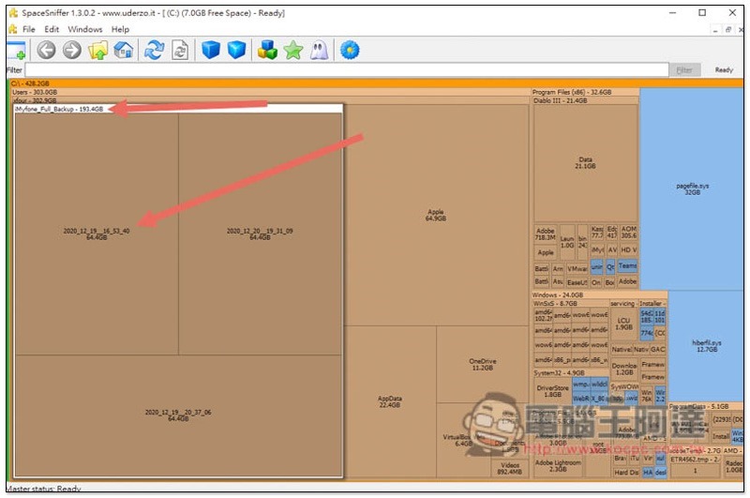
Task: Click the New View toolbar icon
Action: tap(16, 50)
